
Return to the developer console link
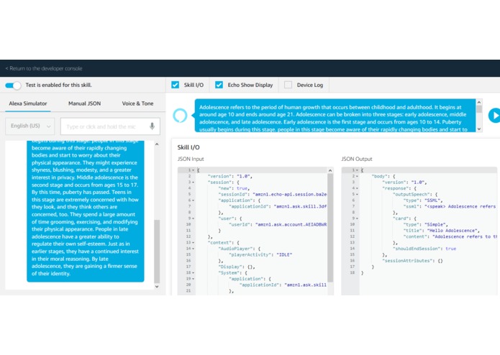point(44,68)
